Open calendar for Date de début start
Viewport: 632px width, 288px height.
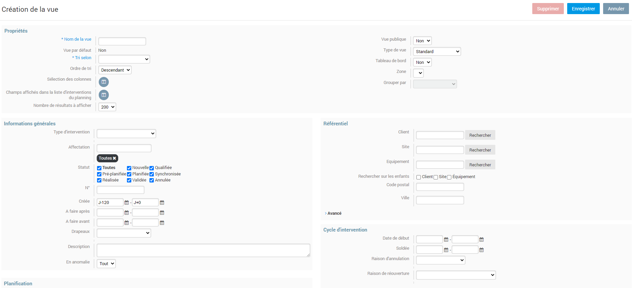click(446, 240)
